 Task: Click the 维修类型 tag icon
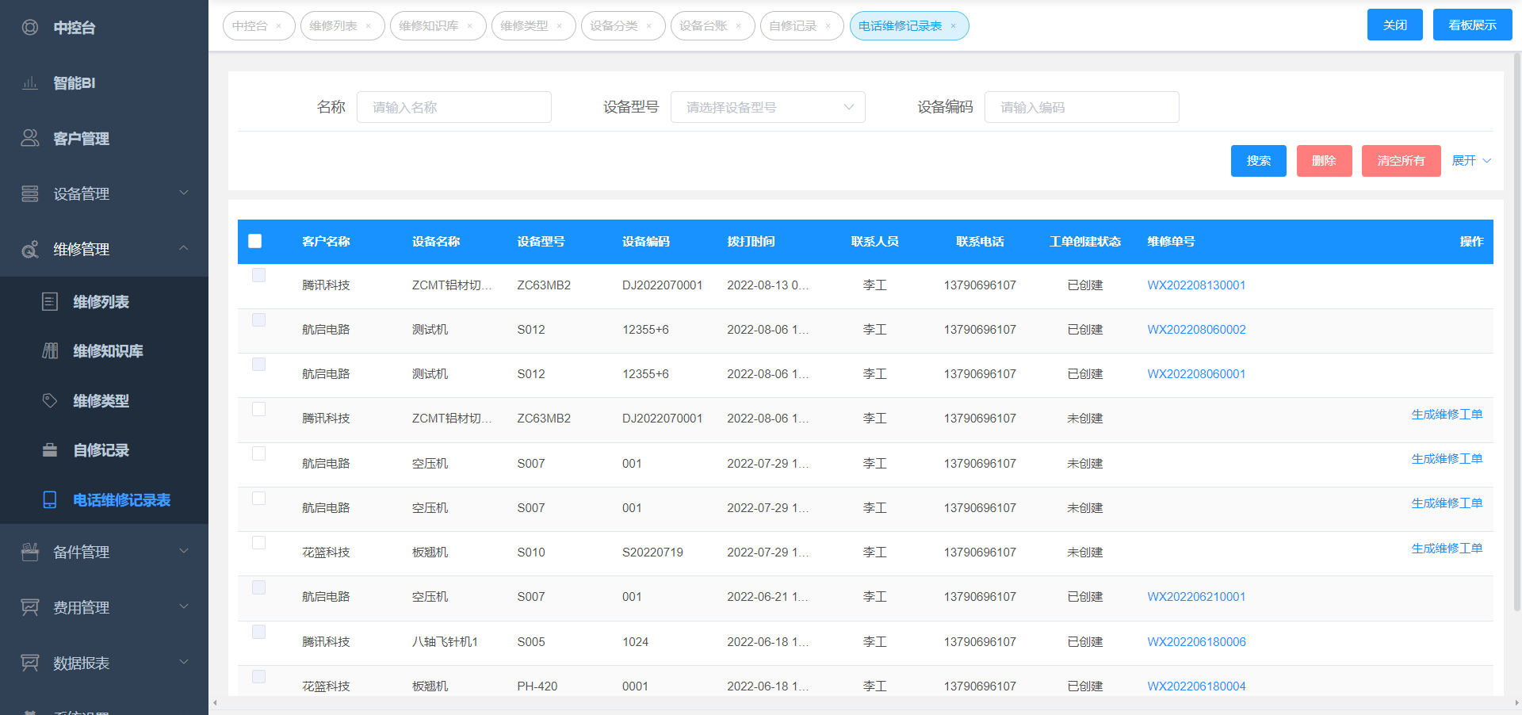pyautogui.click(x=50, y=401)
